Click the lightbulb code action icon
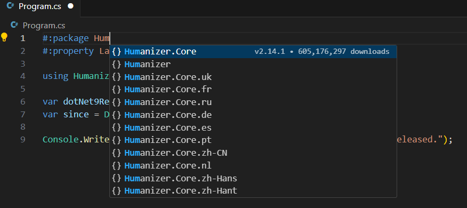The width and height of the screenshot is (467, 208). click(x=4, y=37)
